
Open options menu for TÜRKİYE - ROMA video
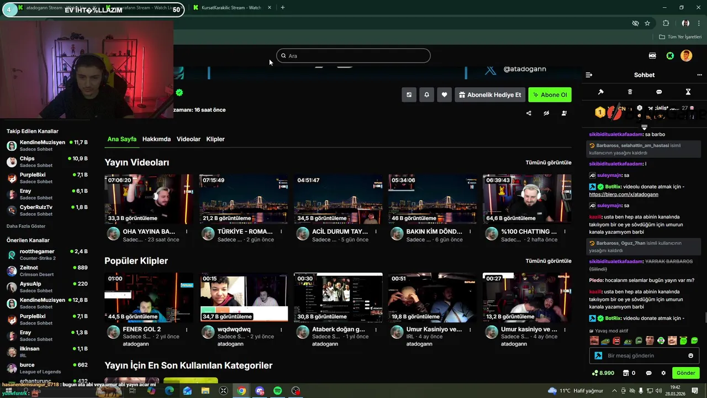click(281, 232)
